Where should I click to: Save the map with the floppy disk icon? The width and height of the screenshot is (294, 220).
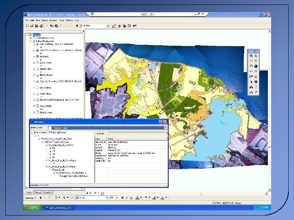[36, 26]
